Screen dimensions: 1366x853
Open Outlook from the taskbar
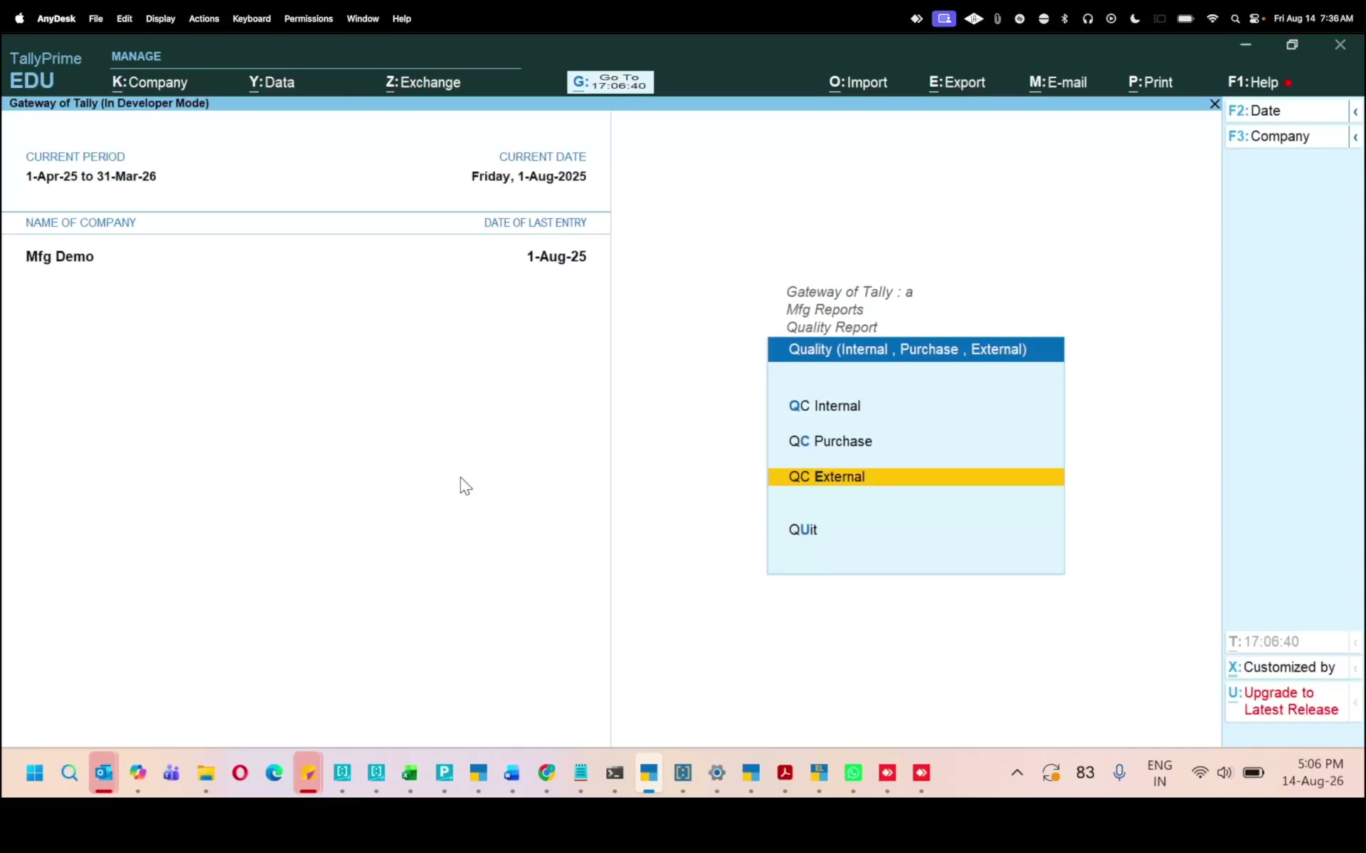[x=104, y=773]
